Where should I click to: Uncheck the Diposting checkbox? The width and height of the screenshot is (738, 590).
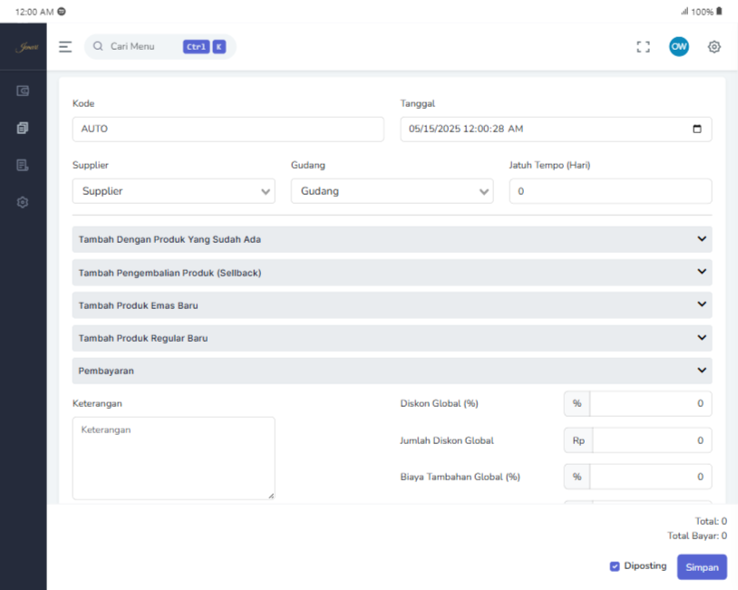(615, 566)
